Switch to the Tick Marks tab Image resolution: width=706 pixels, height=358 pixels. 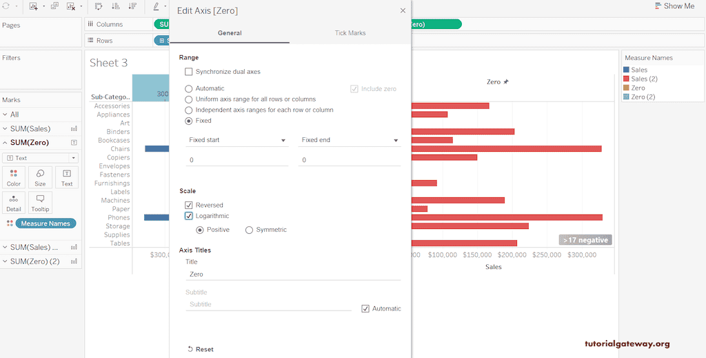[x=350, y=33]
